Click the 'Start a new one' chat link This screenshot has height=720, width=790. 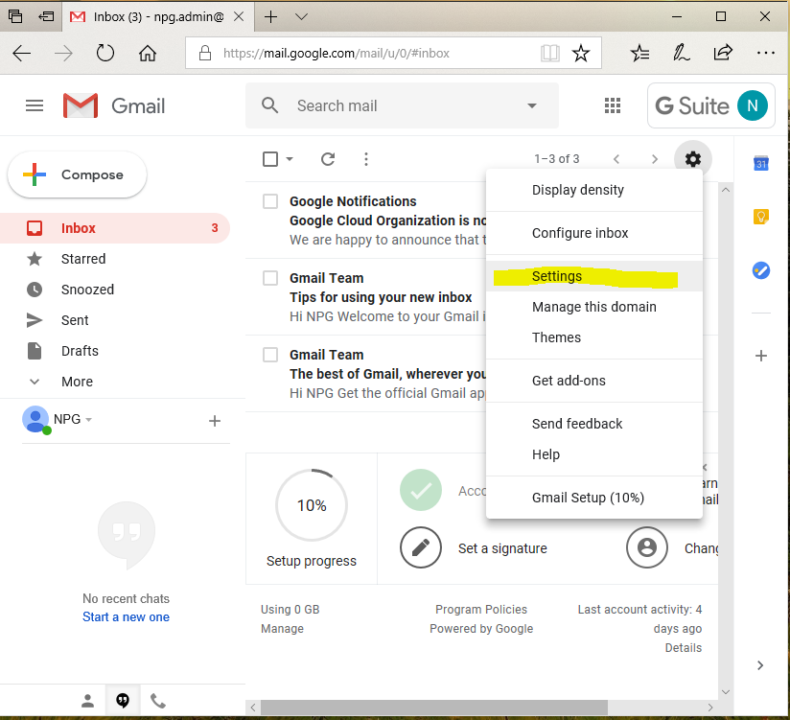click(126, 617)
